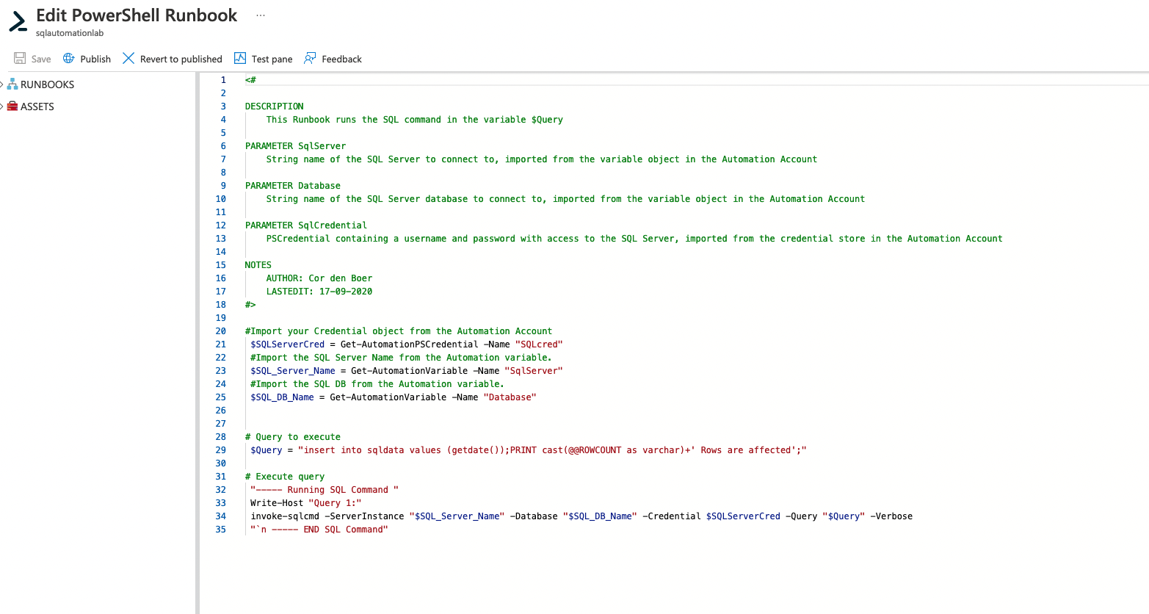This screenshot has width=1149, height=614.
Task: Click the 'LASTEDIT: 17-09-2020' line
Action: 319,292
